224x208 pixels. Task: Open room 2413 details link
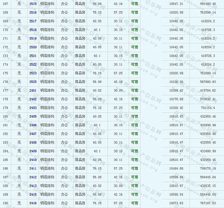coord(33,186)
